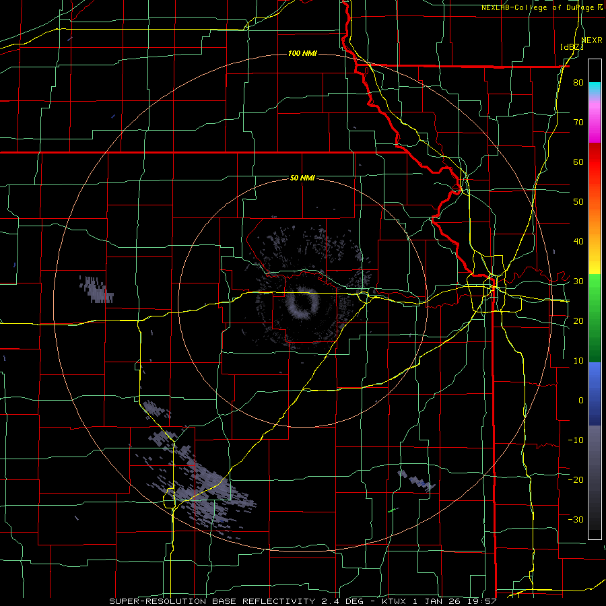
Task: Click the SUPER-RESOLUTION BASE REFLECTIVITY caption
Action: (212, 601)
